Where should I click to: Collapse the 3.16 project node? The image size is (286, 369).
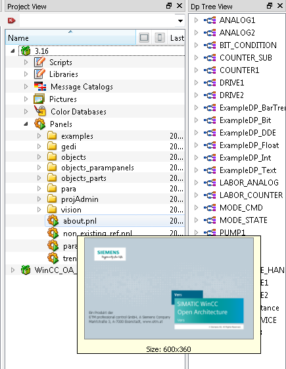click(12, 51)
